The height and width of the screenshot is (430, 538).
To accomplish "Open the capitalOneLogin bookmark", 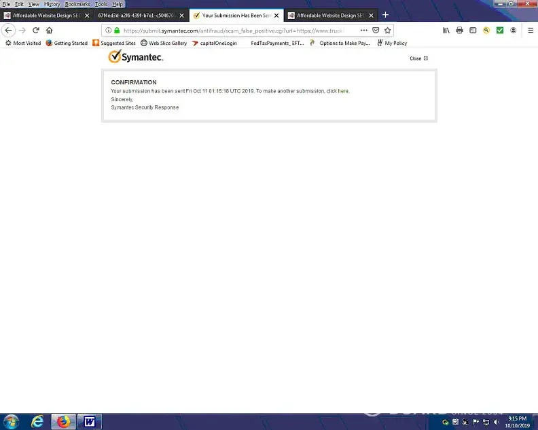I will pos(215,43).
